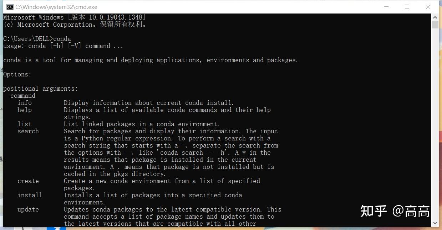Click 'cached in the pkgs directory.' text
Screen dimensions: 442x230
(115, 174)
